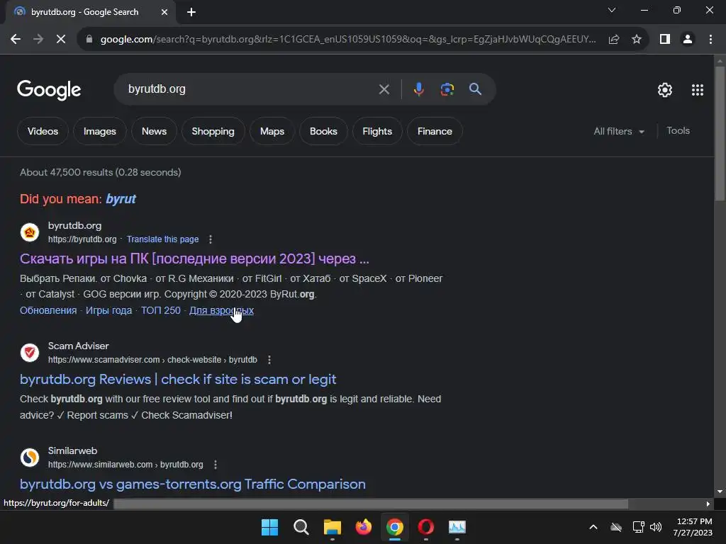Screen dimensions: 726x544
Task: Open the Игры года sitelink
Action: click(108, 310)
